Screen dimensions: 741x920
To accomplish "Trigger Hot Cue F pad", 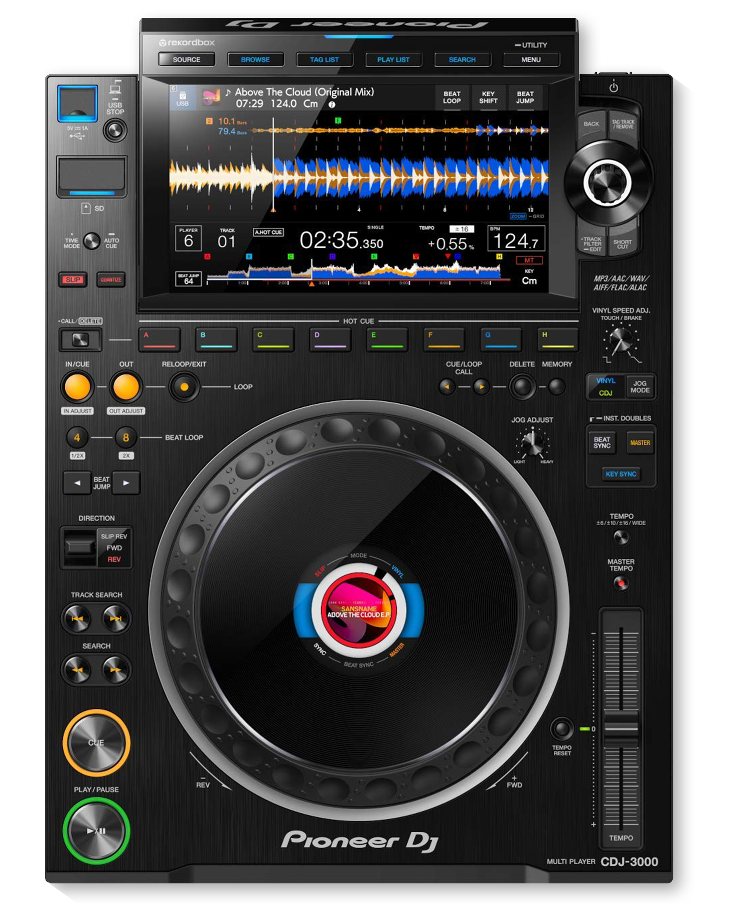I will click(x=444, y=340).
